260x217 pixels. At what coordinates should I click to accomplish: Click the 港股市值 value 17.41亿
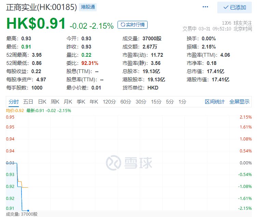220,80
